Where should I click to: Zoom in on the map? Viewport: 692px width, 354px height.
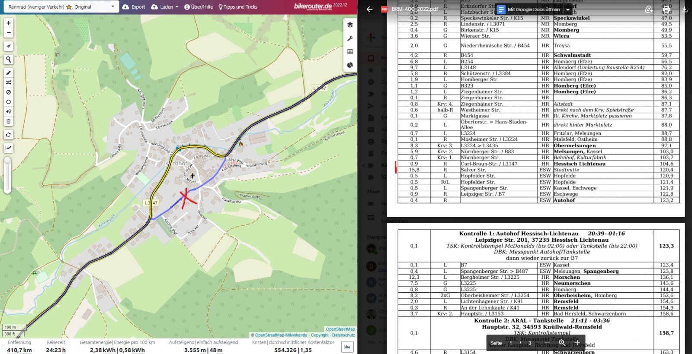[8, 23]
